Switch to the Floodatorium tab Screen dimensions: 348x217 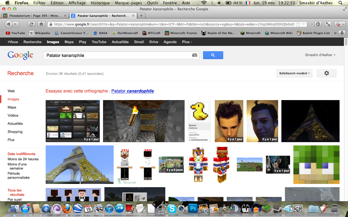[x=35, y=15]
